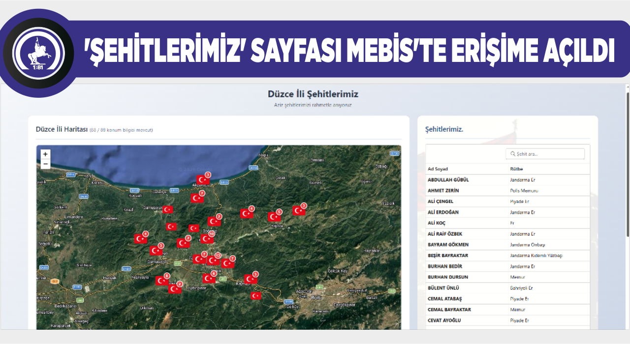Click the 'Jandarma Onbaşı' rank cell
The height and width of the screenshot is (344, 630).
[528, 245]
